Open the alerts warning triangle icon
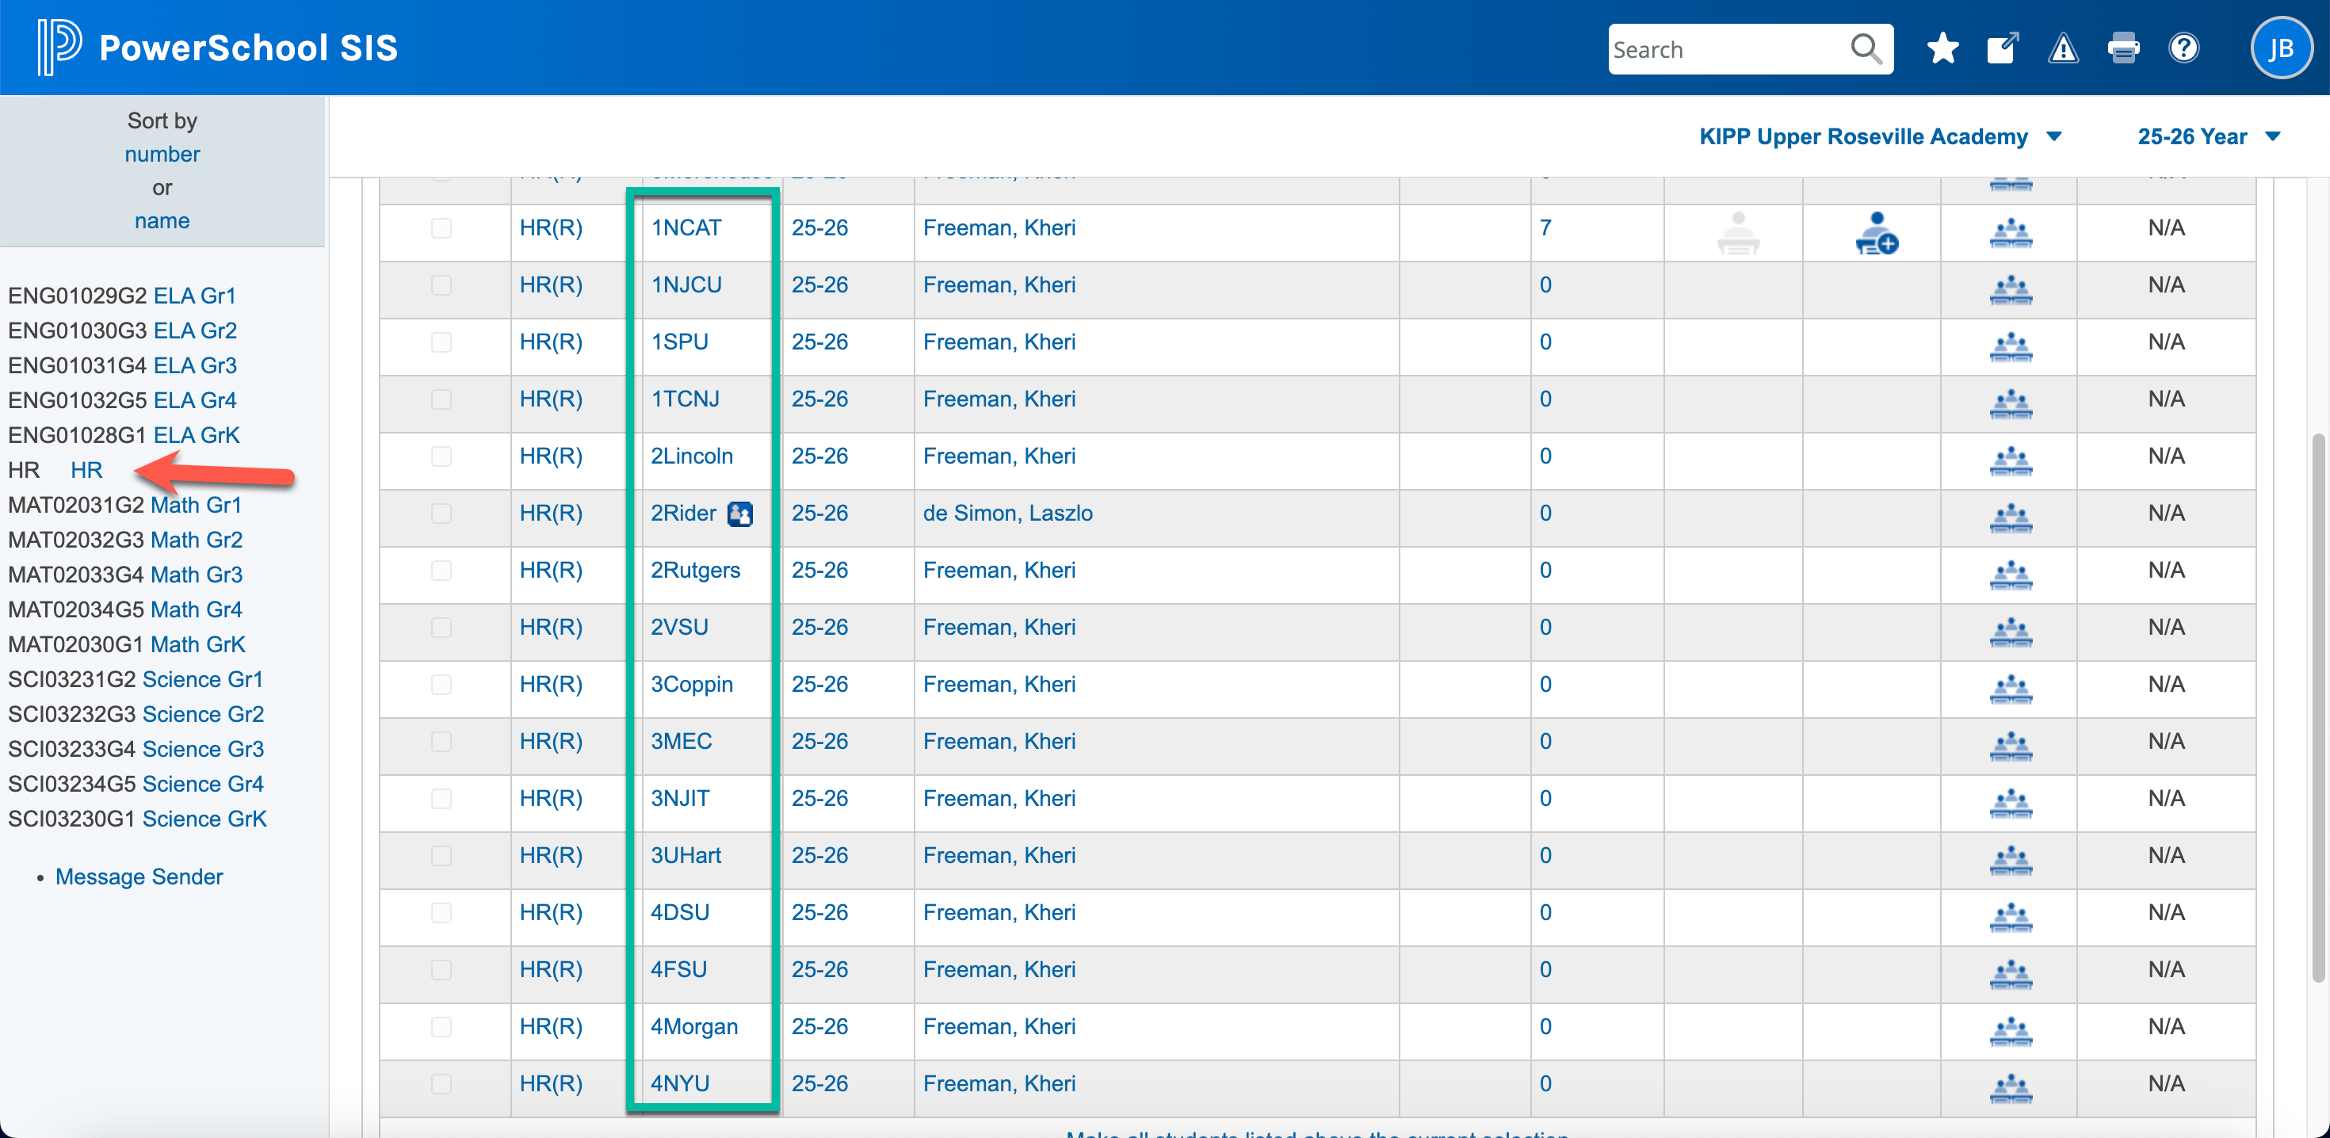This screenshot has width=2330, height=1138. pos(2063,48)
